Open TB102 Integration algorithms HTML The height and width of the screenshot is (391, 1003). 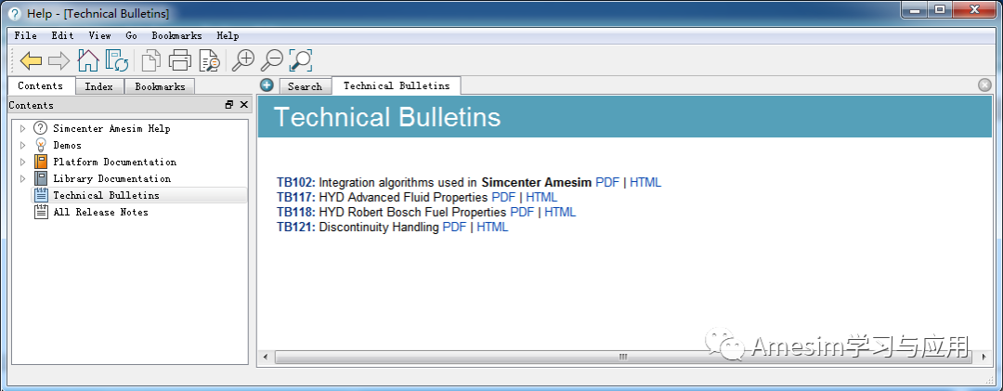click(645, 182)
